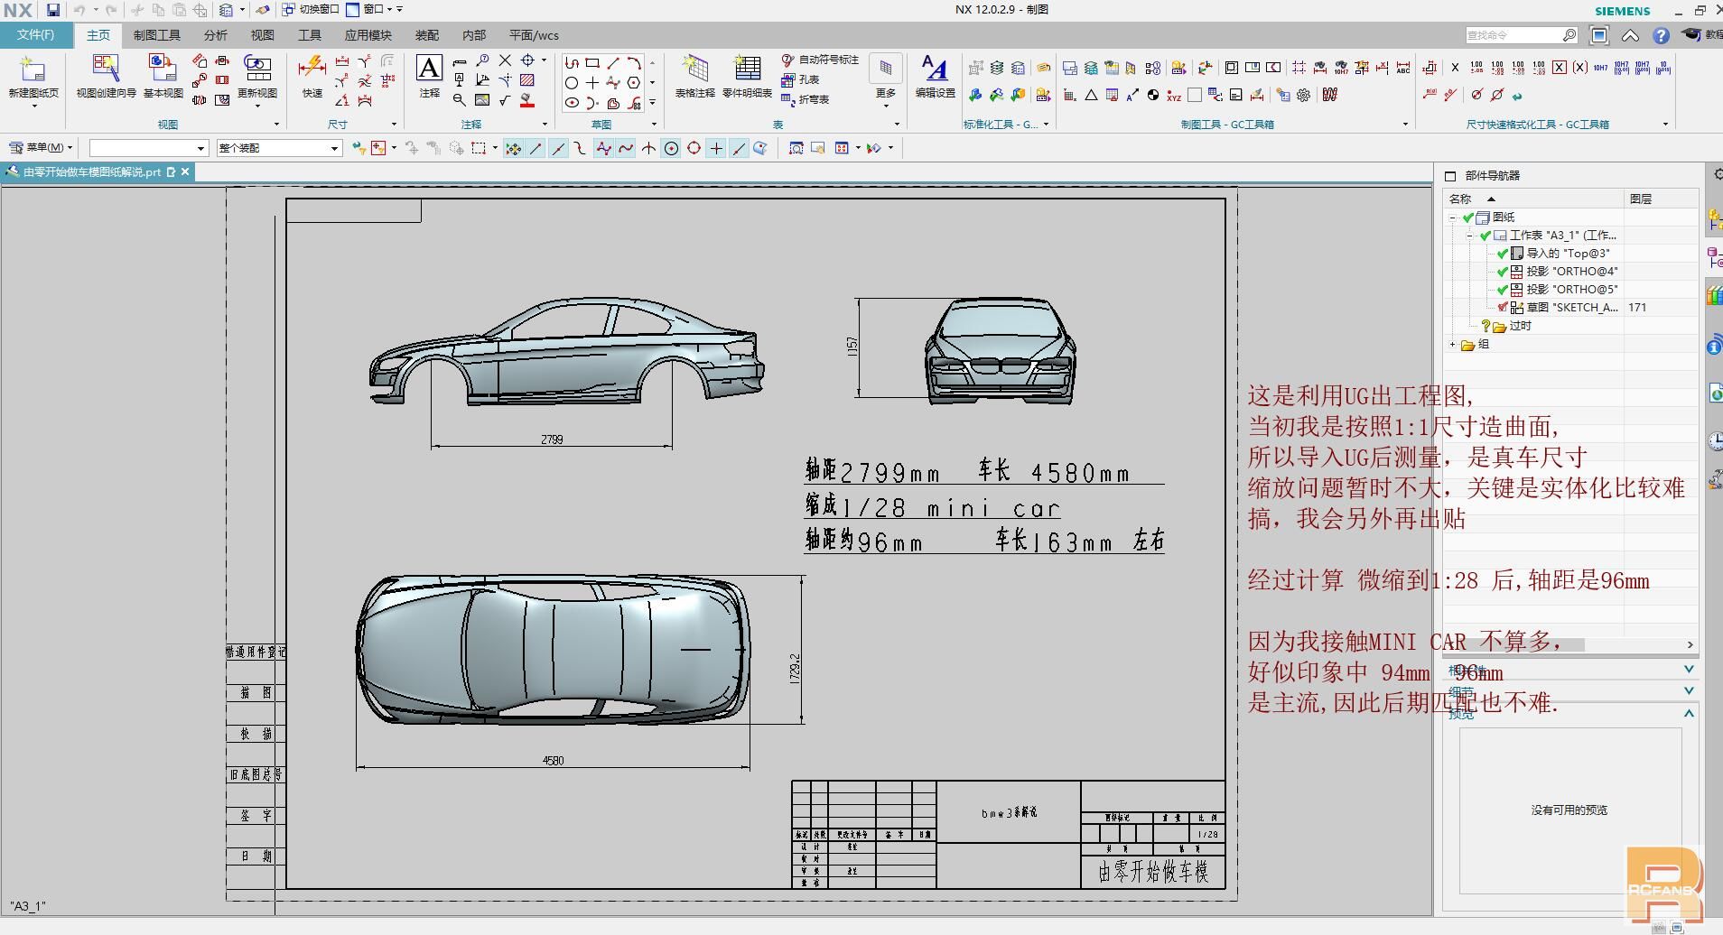The width and height of the screenshot is (1723, 935).
Task: Select the crosshatch area fill icon
Action: click(527, 80)
